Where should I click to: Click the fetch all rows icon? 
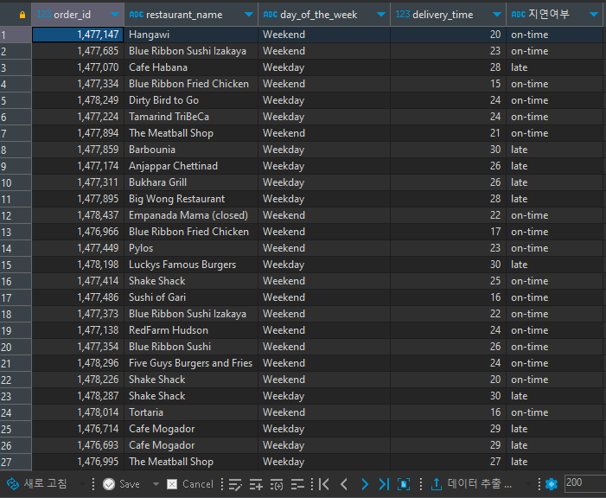(x=404, y=484)
